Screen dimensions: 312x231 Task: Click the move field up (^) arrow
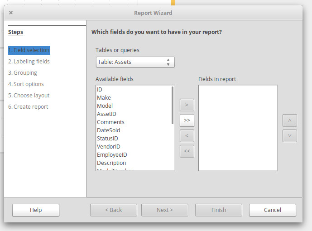(289, 121)
